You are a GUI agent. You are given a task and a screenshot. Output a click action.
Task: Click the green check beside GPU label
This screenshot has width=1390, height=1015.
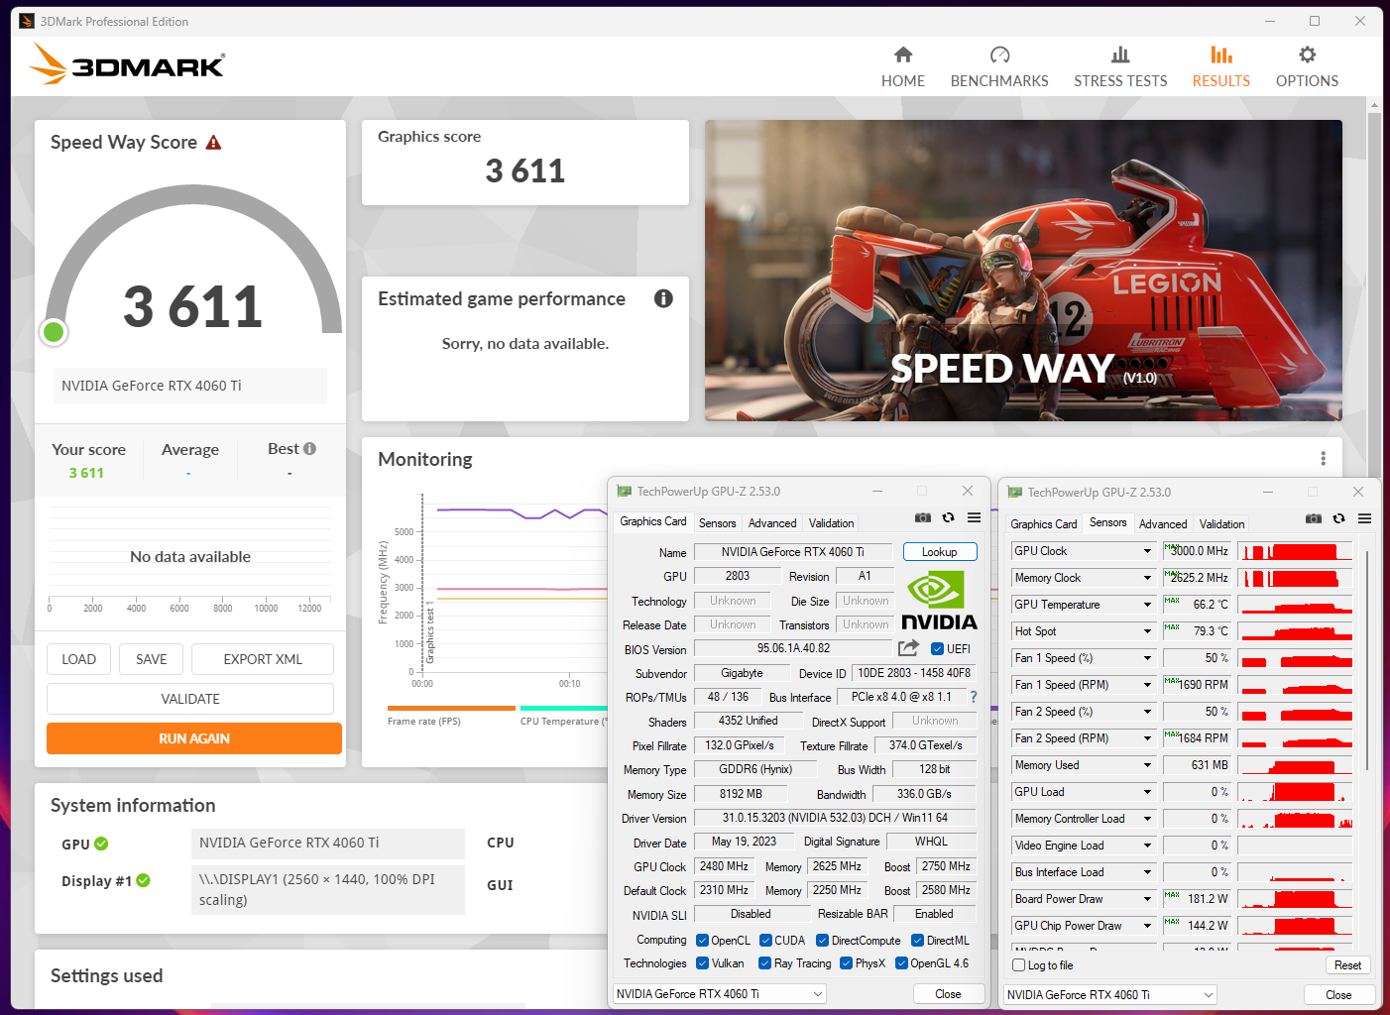tap(101, 844)
